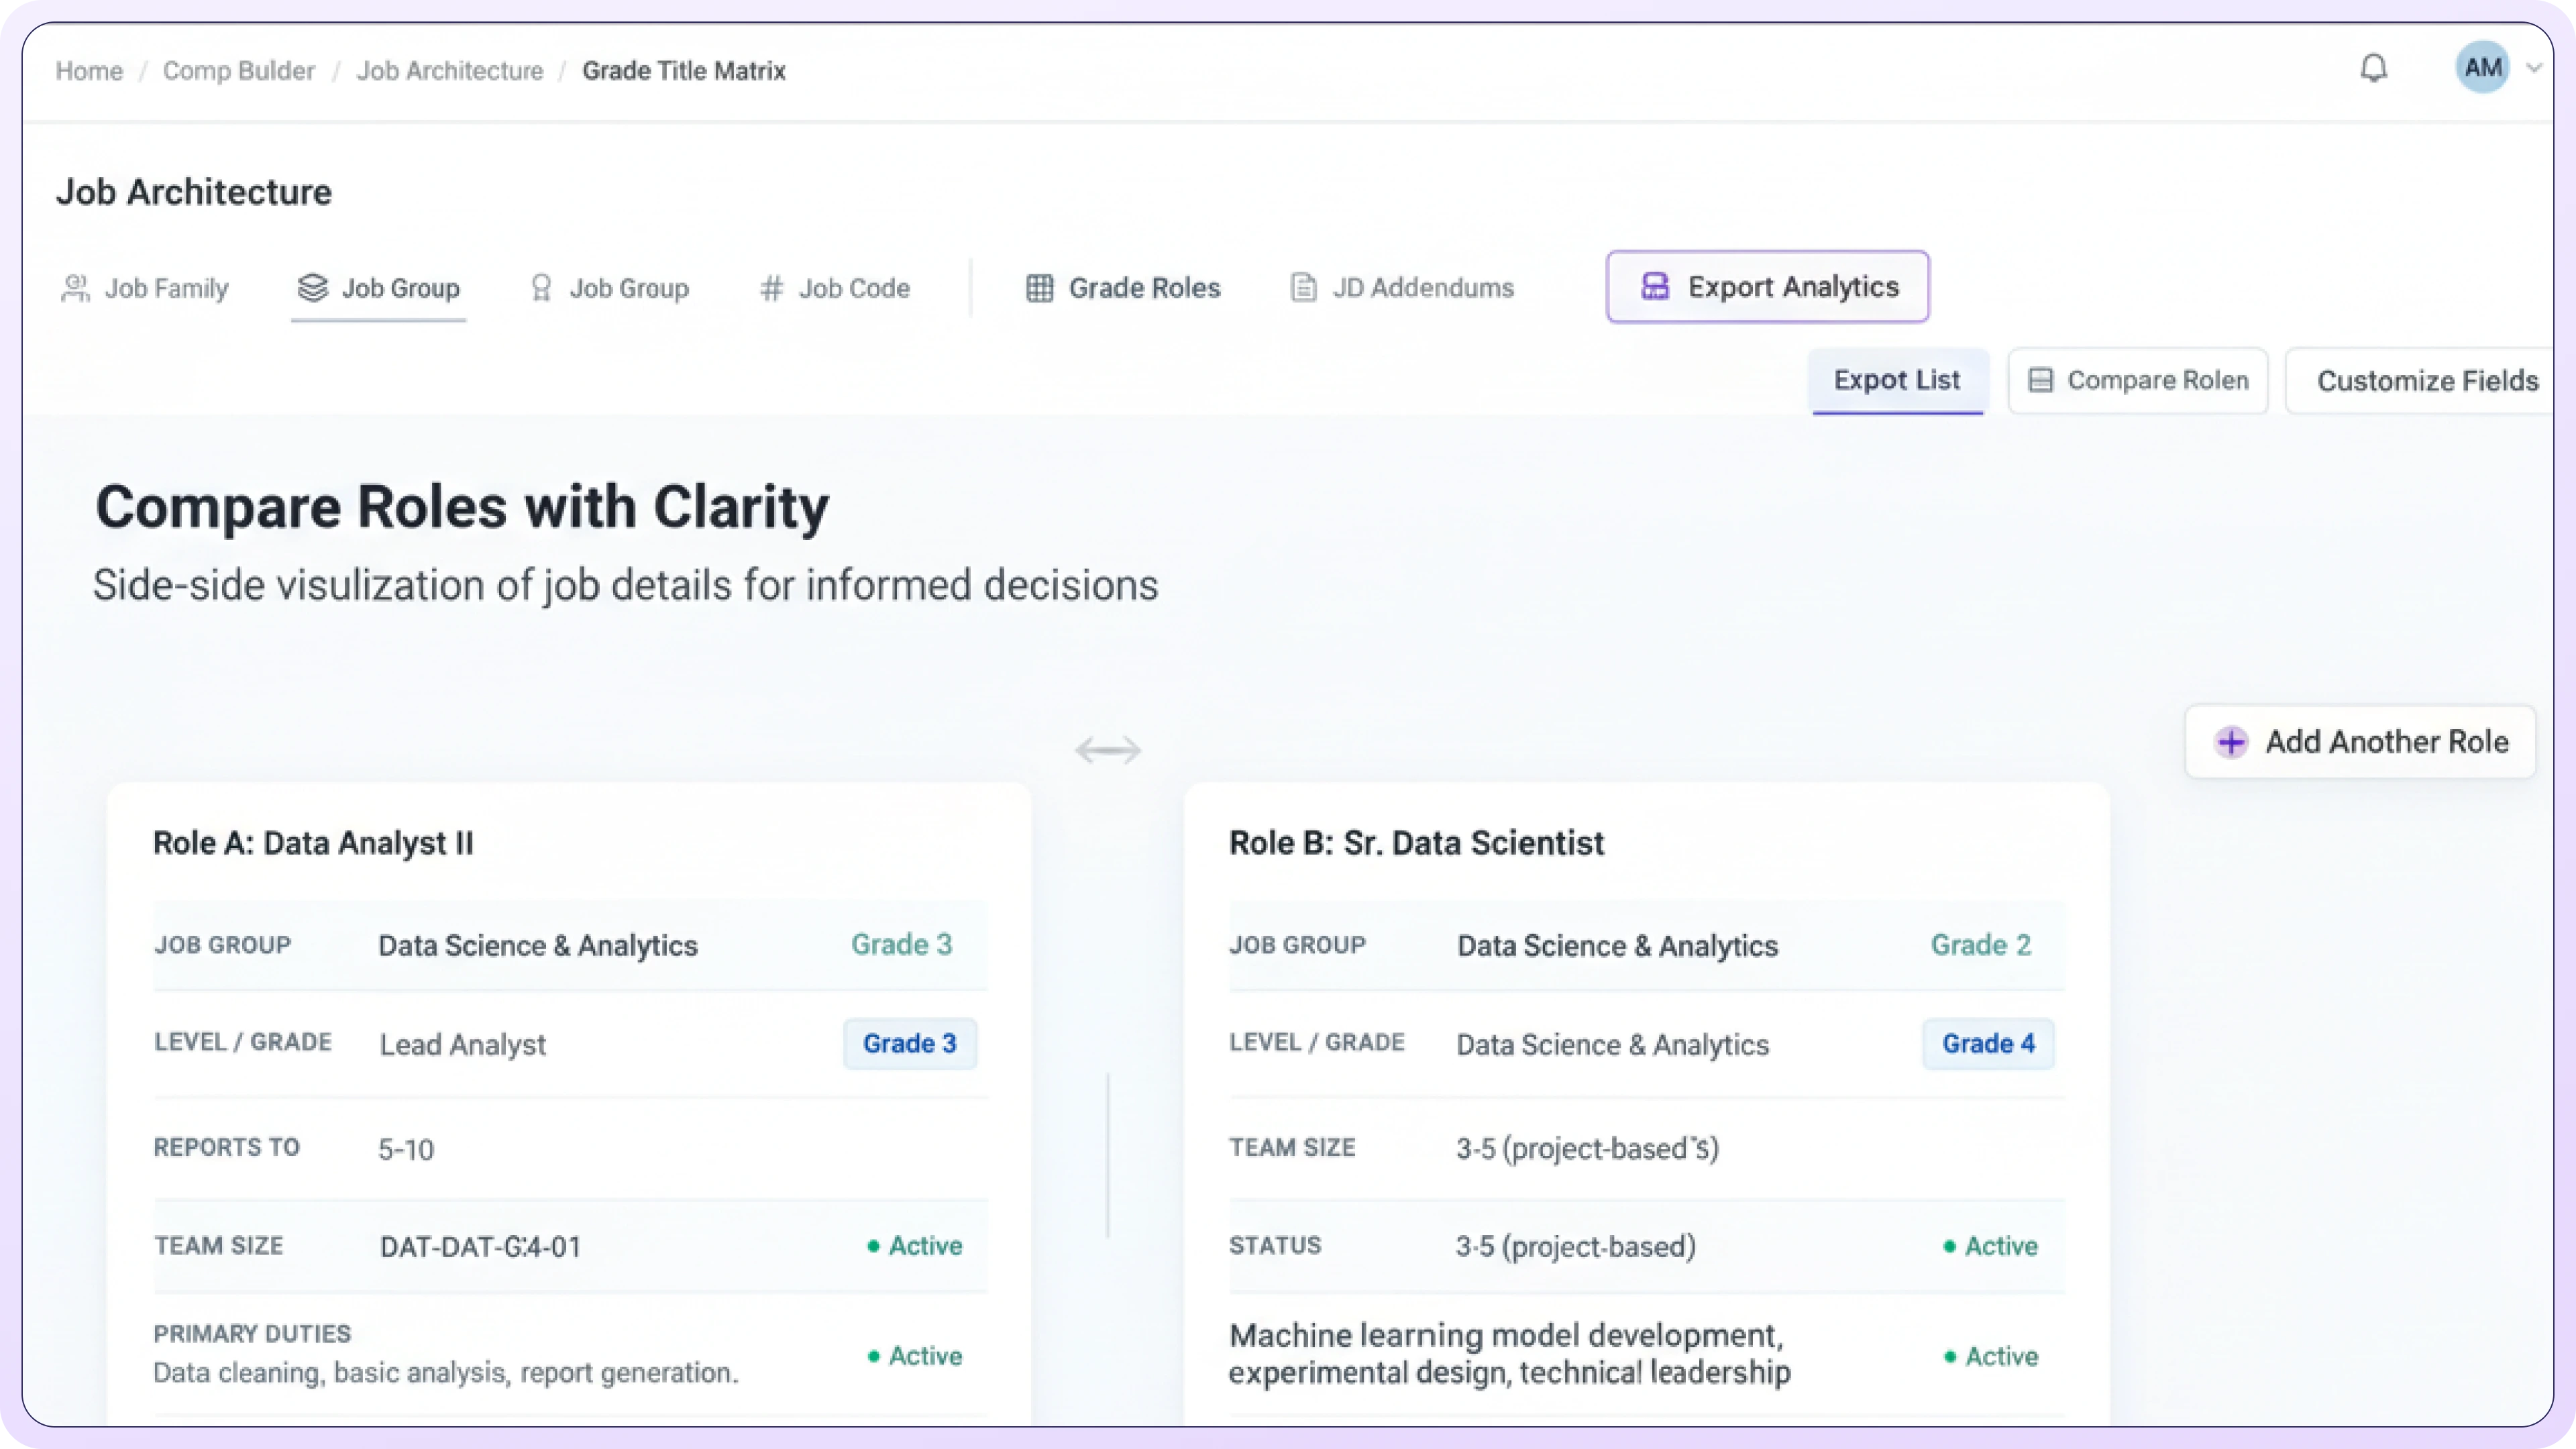Open the Grade Roles grid tab
2576x1449 pixels.
[1123, 288]
